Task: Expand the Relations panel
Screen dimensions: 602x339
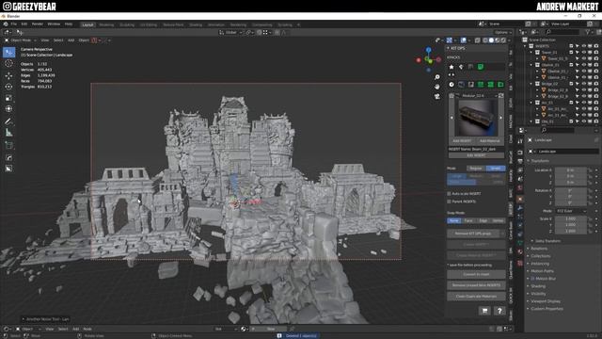Action: 539,249
